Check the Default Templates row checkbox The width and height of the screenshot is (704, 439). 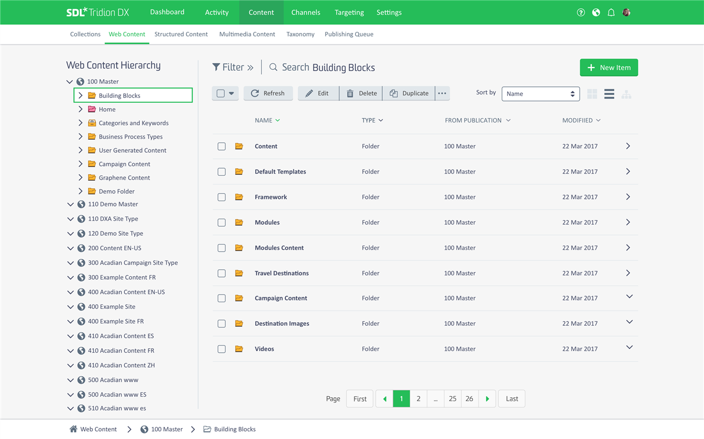222,172
